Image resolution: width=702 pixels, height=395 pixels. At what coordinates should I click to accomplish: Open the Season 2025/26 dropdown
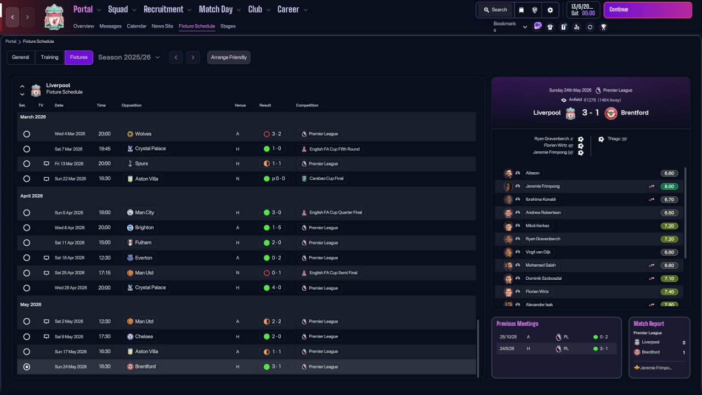[x=129, y=57]
